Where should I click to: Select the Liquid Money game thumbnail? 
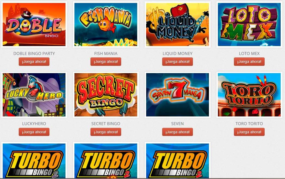[x=177, y=24]
